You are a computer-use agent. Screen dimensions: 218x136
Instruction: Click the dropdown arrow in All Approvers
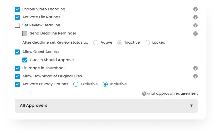(x=191, y=106)
